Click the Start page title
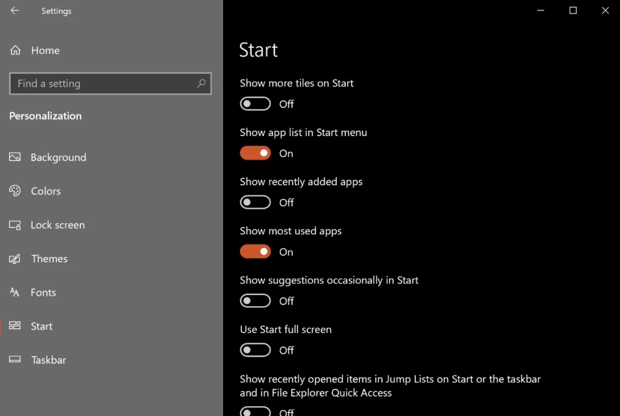 tap(258, 50)
